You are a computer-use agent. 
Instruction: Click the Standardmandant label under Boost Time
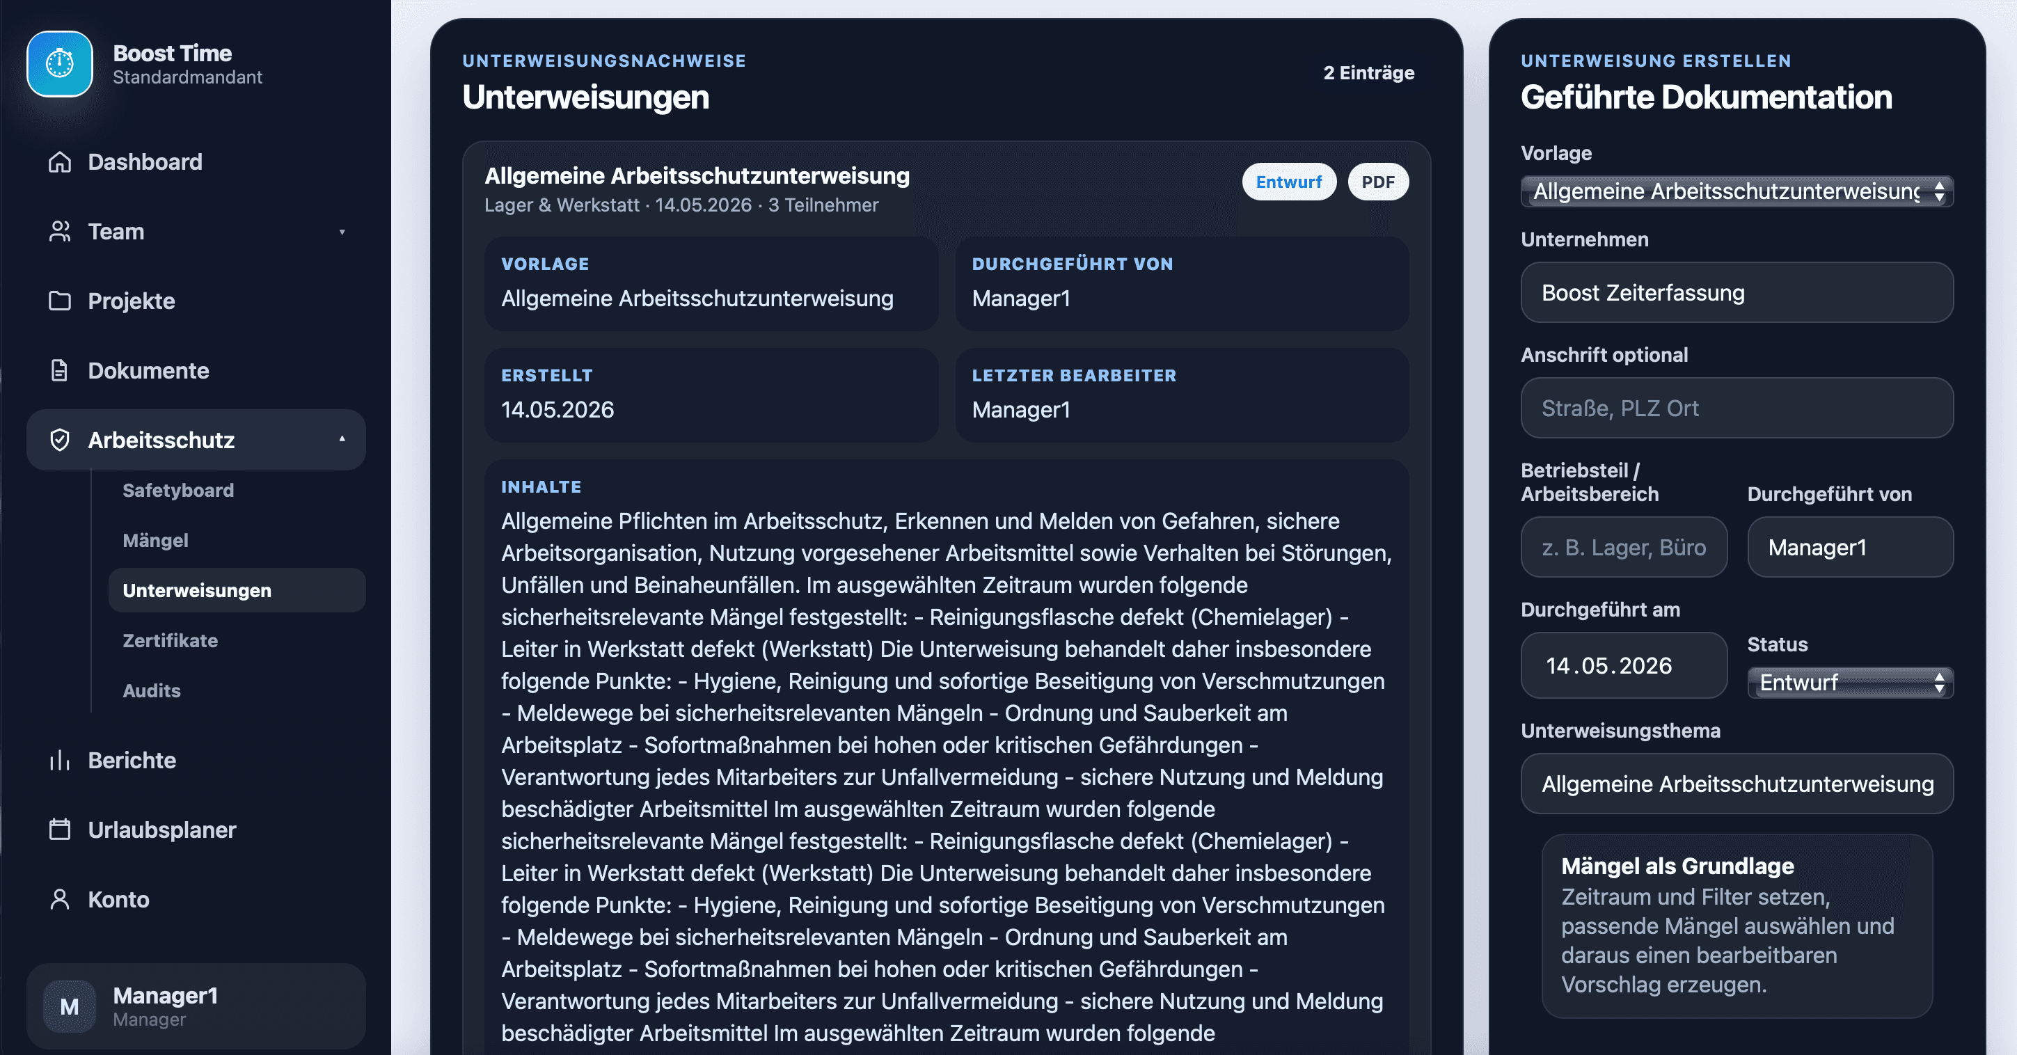click(x=187, y=77)
